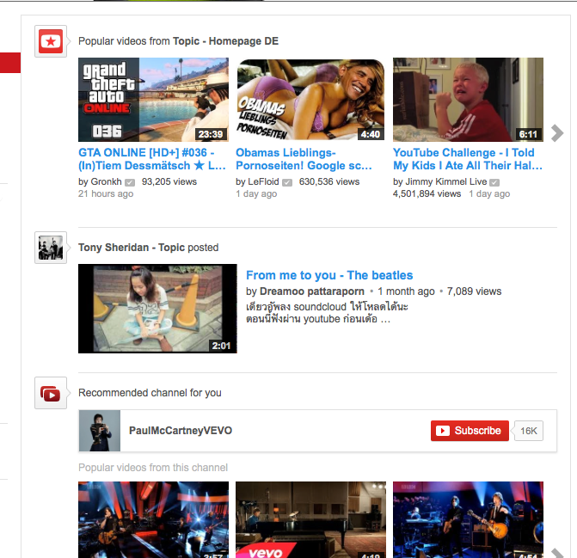Open Obamas Lieblings-Pornoseiten title link
577x558 pixels.
[304, 159]
